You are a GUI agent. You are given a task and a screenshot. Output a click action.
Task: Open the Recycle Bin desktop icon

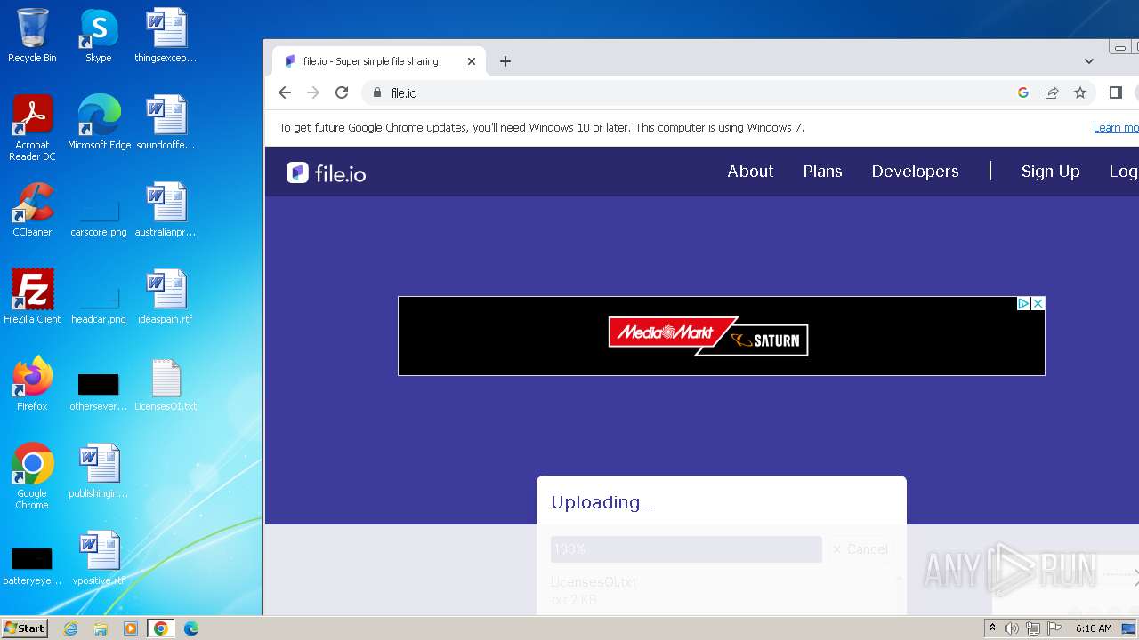click(32, 36)
